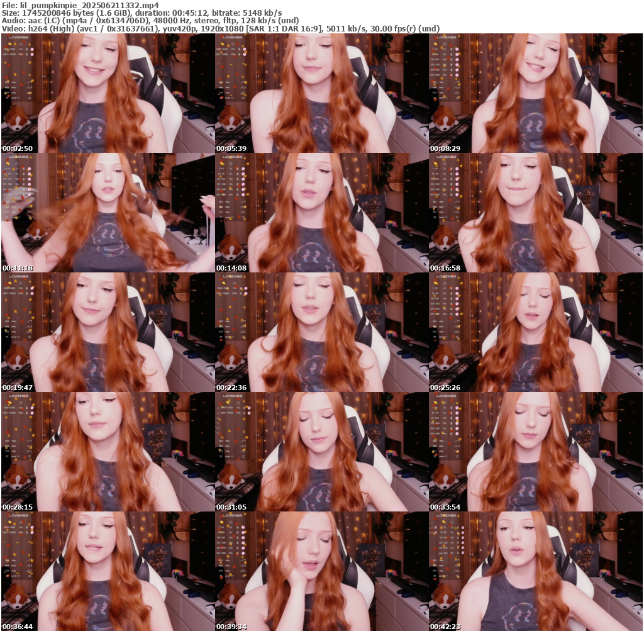Viewport: 644px width, 631px height.
Task: Click the 00:08:29 preview frame
Action: click(x=536, y=93)
